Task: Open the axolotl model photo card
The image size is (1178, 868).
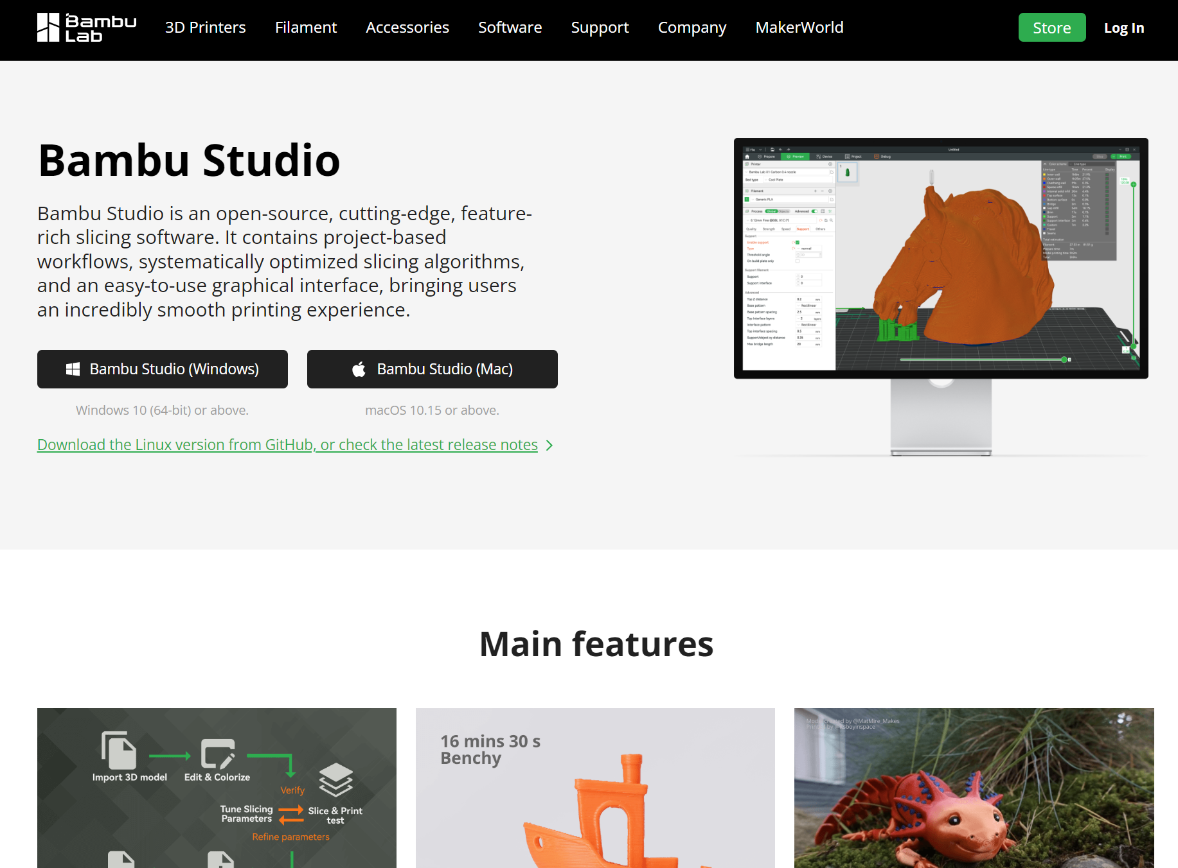Action: [x=974, y=788]
